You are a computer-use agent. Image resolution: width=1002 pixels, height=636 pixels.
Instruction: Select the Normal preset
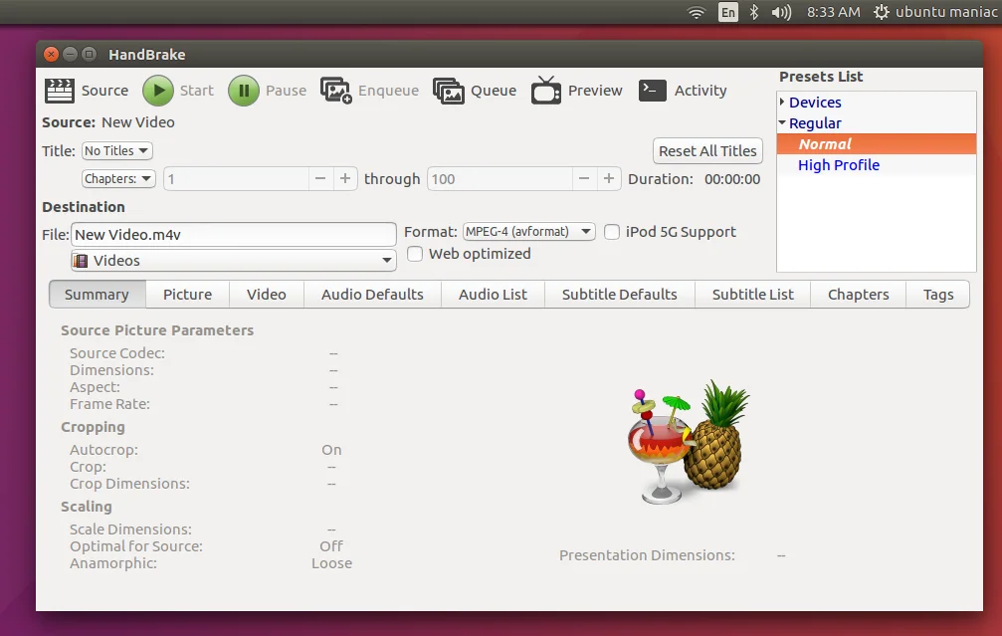876,143
